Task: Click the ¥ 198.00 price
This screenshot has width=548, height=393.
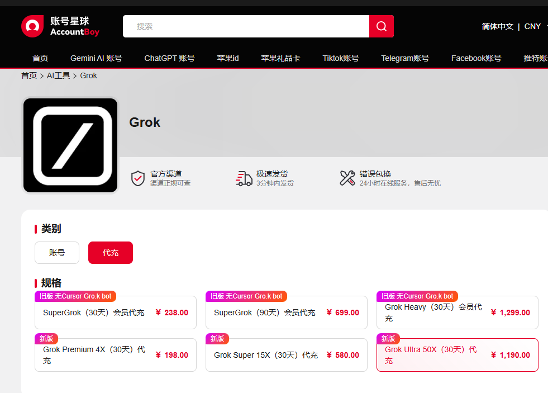Action: tap(171, 355)
